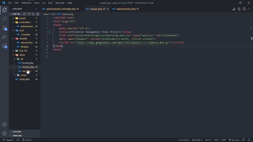Close the header.php tab

(x=108, y=9)
